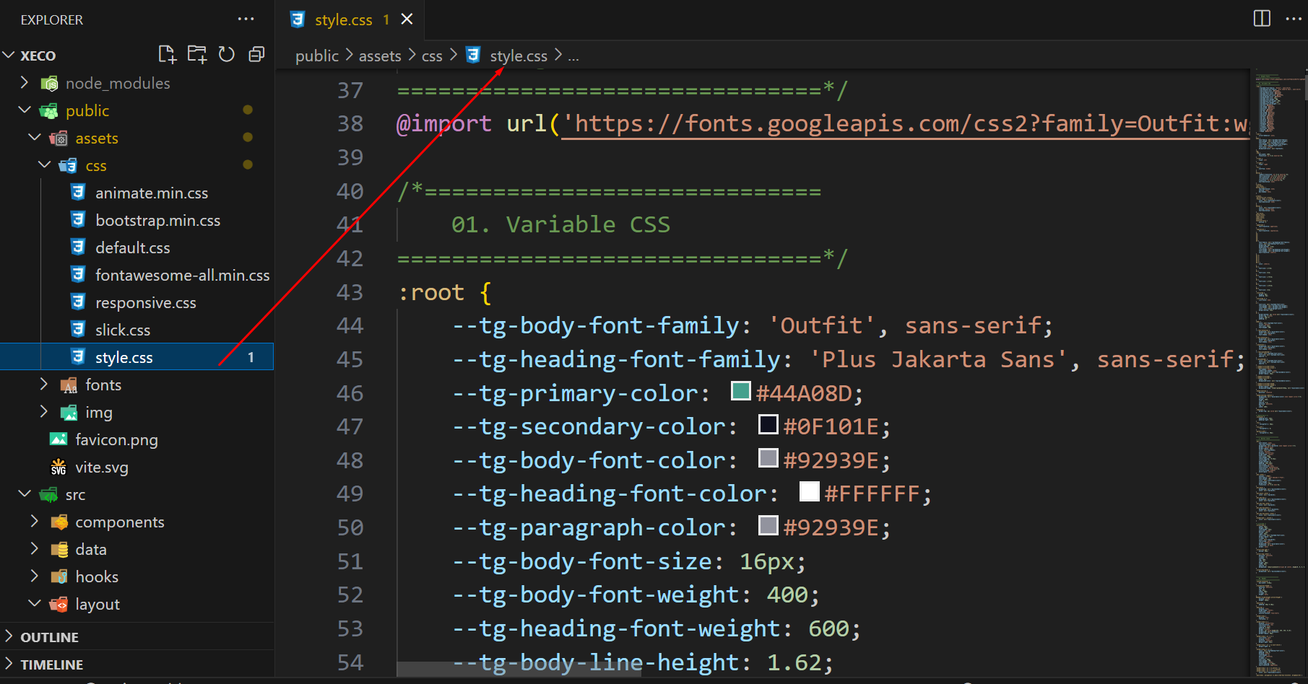Open bootstrap.min.css file

[x=157, y=220]
